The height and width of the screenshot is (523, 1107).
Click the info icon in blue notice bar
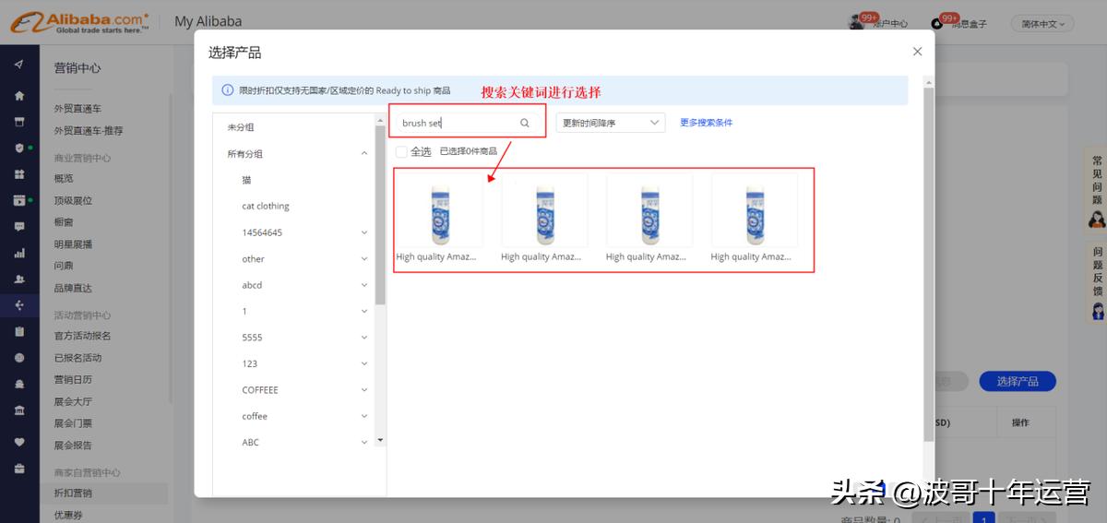point(227,90)
